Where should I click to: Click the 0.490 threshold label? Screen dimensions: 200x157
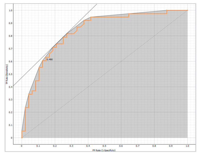tap(50, 59)
